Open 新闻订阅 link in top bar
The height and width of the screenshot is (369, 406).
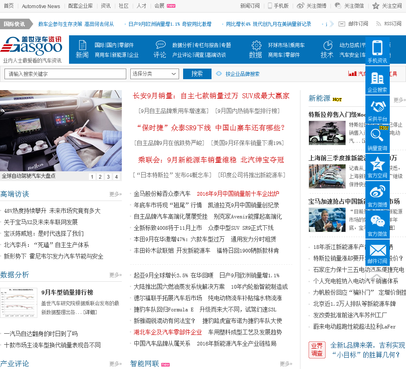(x=250, y=6)
